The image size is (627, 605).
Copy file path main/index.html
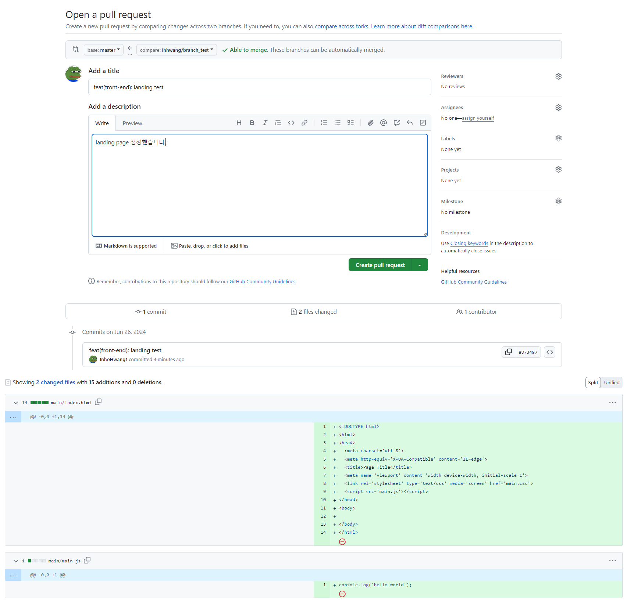pos(98,402)
